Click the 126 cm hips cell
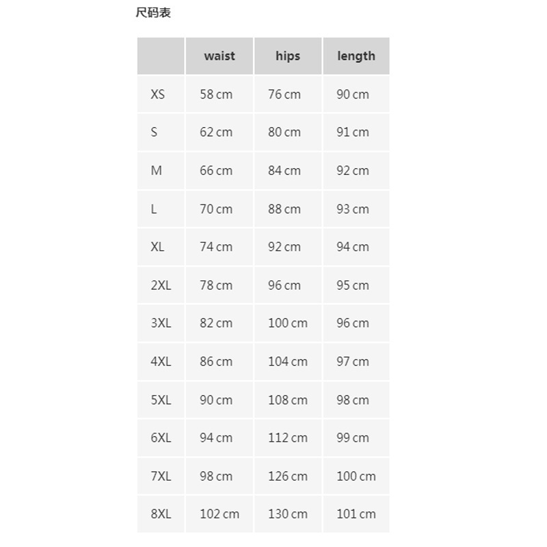547x547 pixels. point(288,476)
